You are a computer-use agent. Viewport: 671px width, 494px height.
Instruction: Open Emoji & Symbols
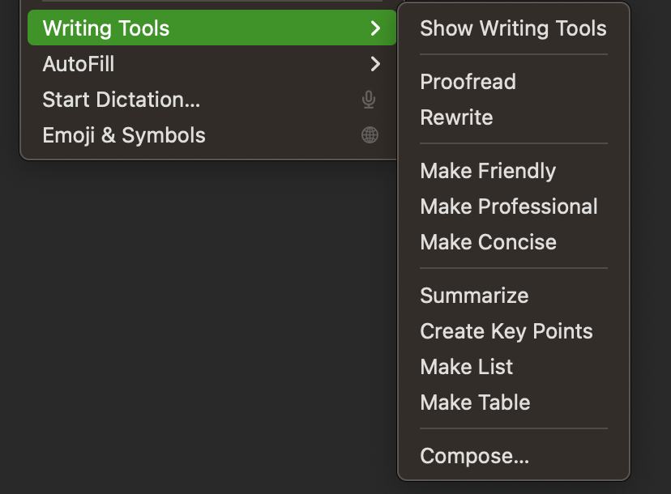(124, 134)
